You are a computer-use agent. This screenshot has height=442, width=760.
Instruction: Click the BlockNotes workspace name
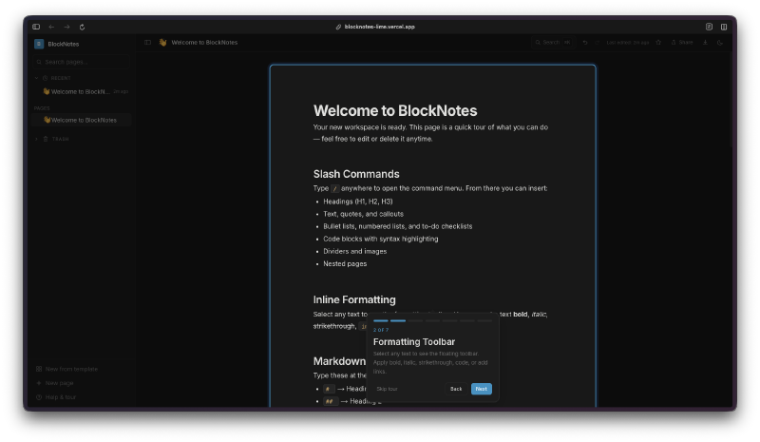tap(64, 44)
